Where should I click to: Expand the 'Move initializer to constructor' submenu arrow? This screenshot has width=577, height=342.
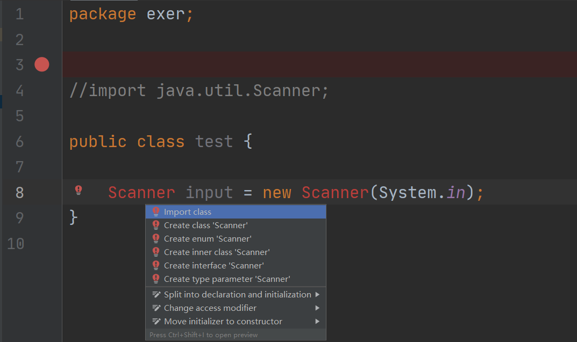pyautogui.click(x=318, y=321)
